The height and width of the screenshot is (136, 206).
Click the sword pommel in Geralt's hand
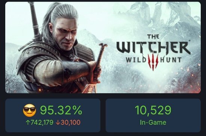[x=103, y=46]
